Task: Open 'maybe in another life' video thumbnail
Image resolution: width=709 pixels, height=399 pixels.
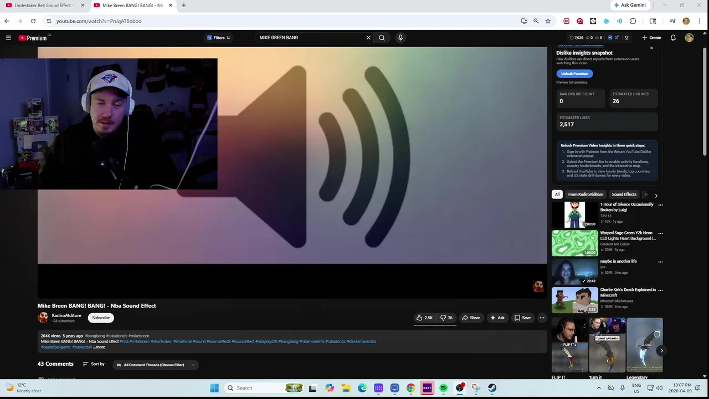Action: pos(574,272)
